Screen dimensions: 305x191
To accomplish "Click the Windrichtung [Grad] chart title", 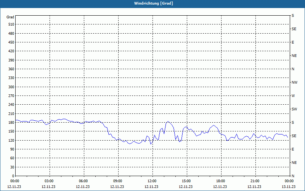I will pyautogui.click(x=154, y=3).
